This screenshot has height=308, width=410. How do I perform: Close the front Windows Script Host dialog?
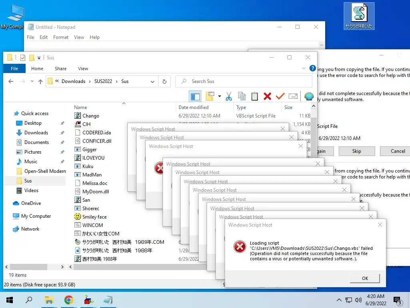pos(380,225)
